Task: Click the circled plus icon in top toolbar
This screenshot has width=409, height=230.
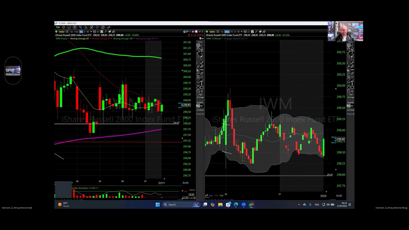Action: point(63,27)
